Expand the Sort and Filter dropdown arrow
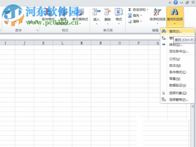Screen dimensions: 196x147 (158, 24)
